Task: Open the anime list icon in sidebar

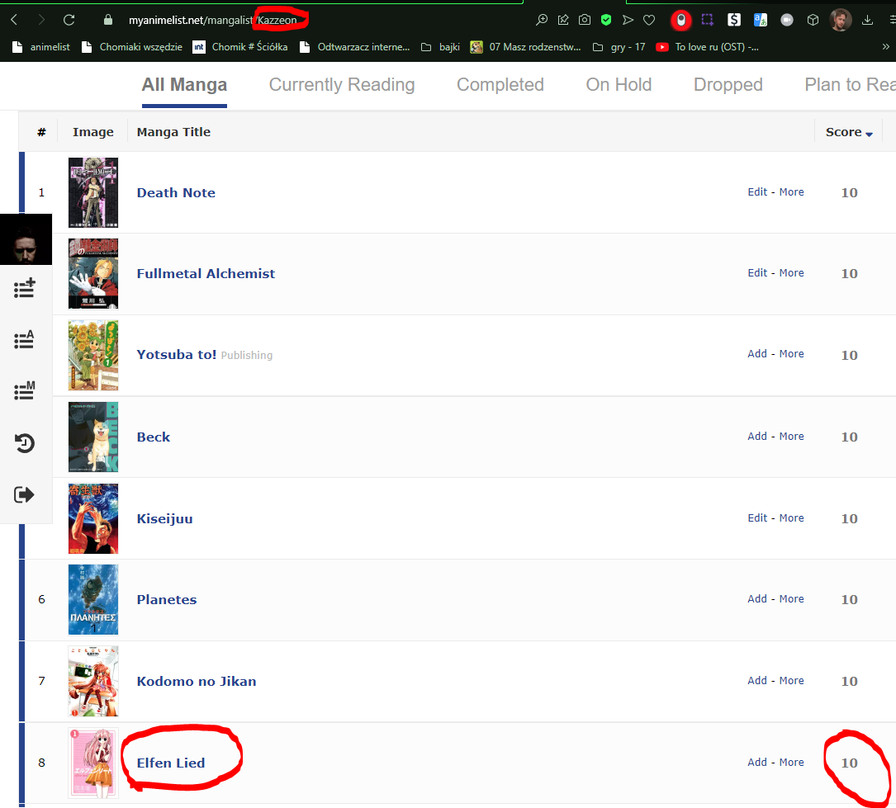Action: [25, 339]
